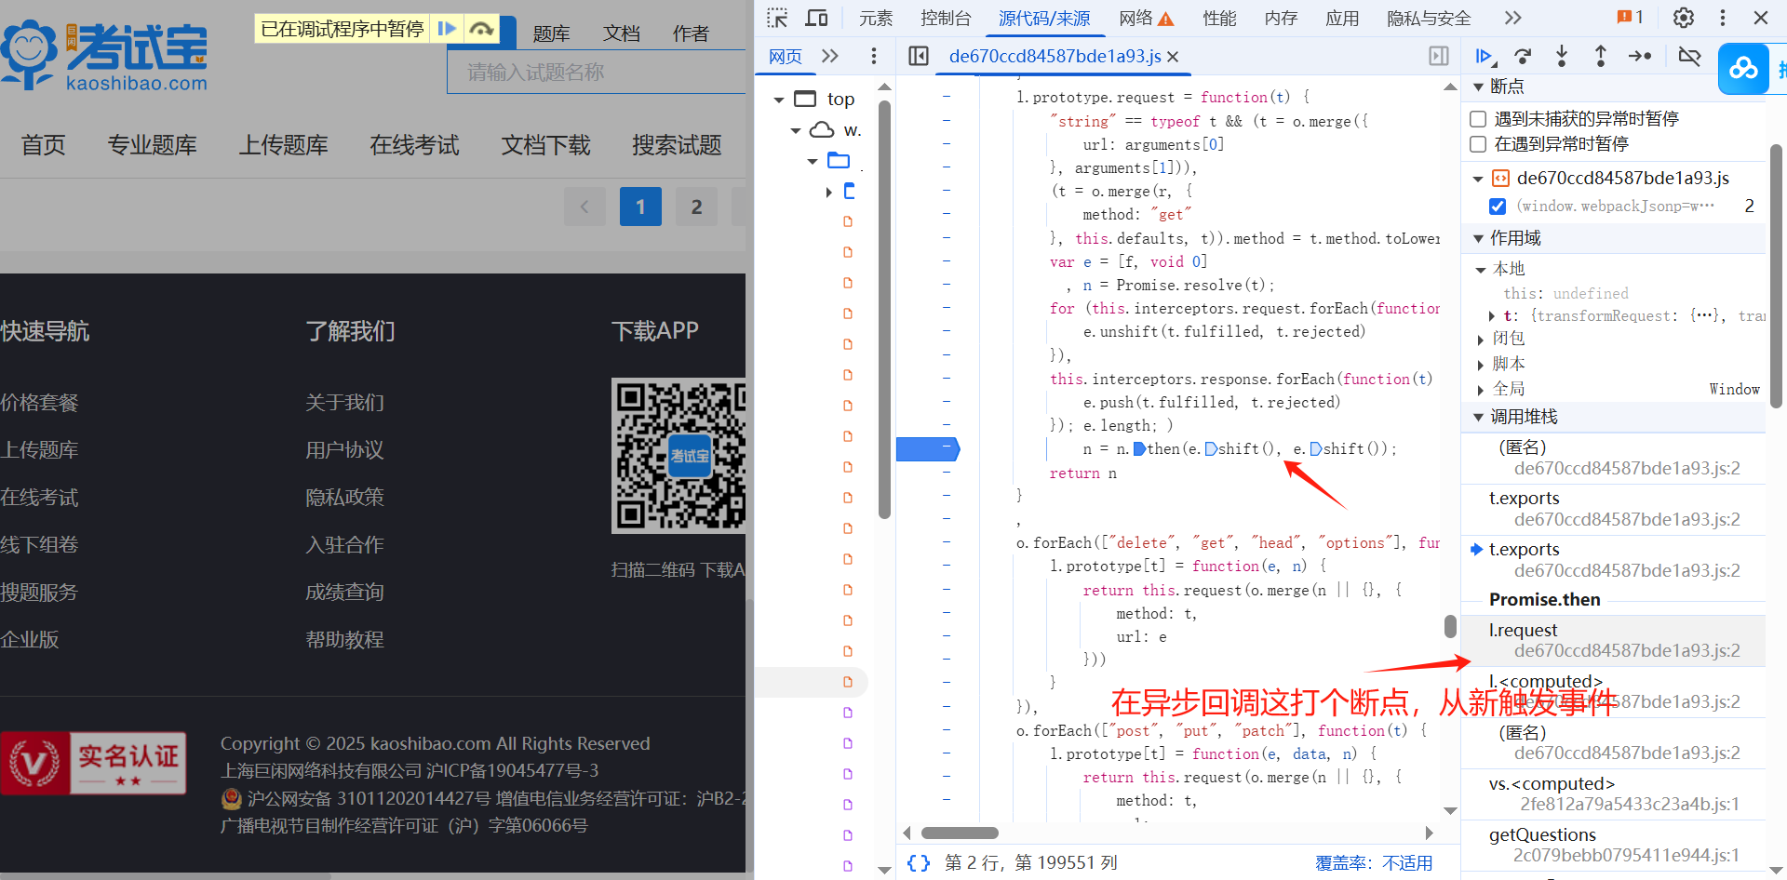Collapse the Scope section
This screenshot has width=1787, height=880.
pyautogui.click(x=1478, y=238)
